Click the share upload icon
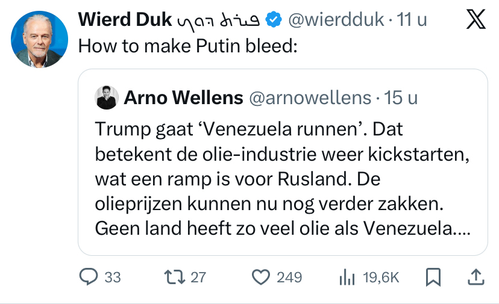The width and height of the screenshot is (499, 304). (x=475, y=277)
